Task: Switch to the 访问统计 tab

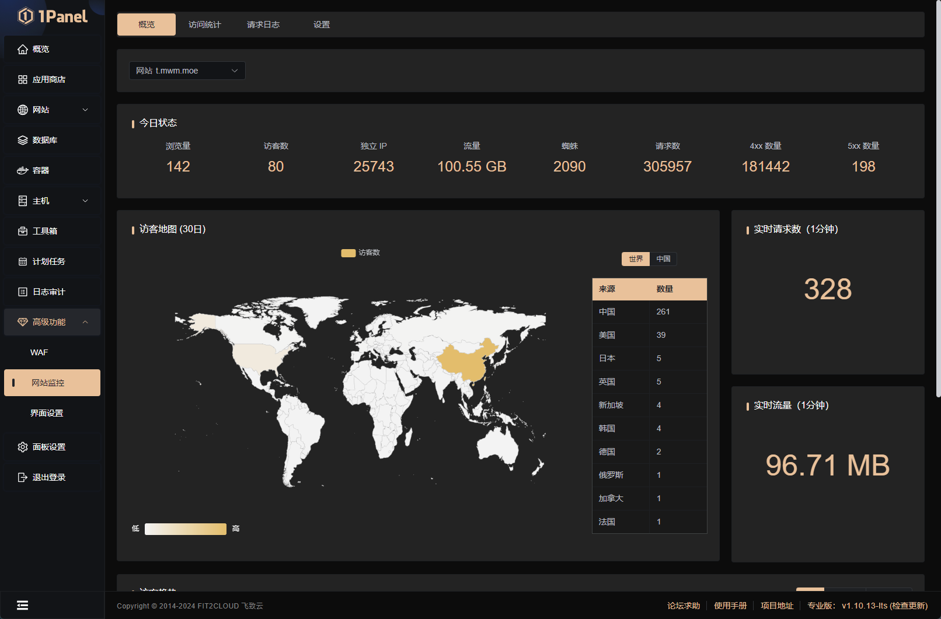Action: (x=205, y=25)
